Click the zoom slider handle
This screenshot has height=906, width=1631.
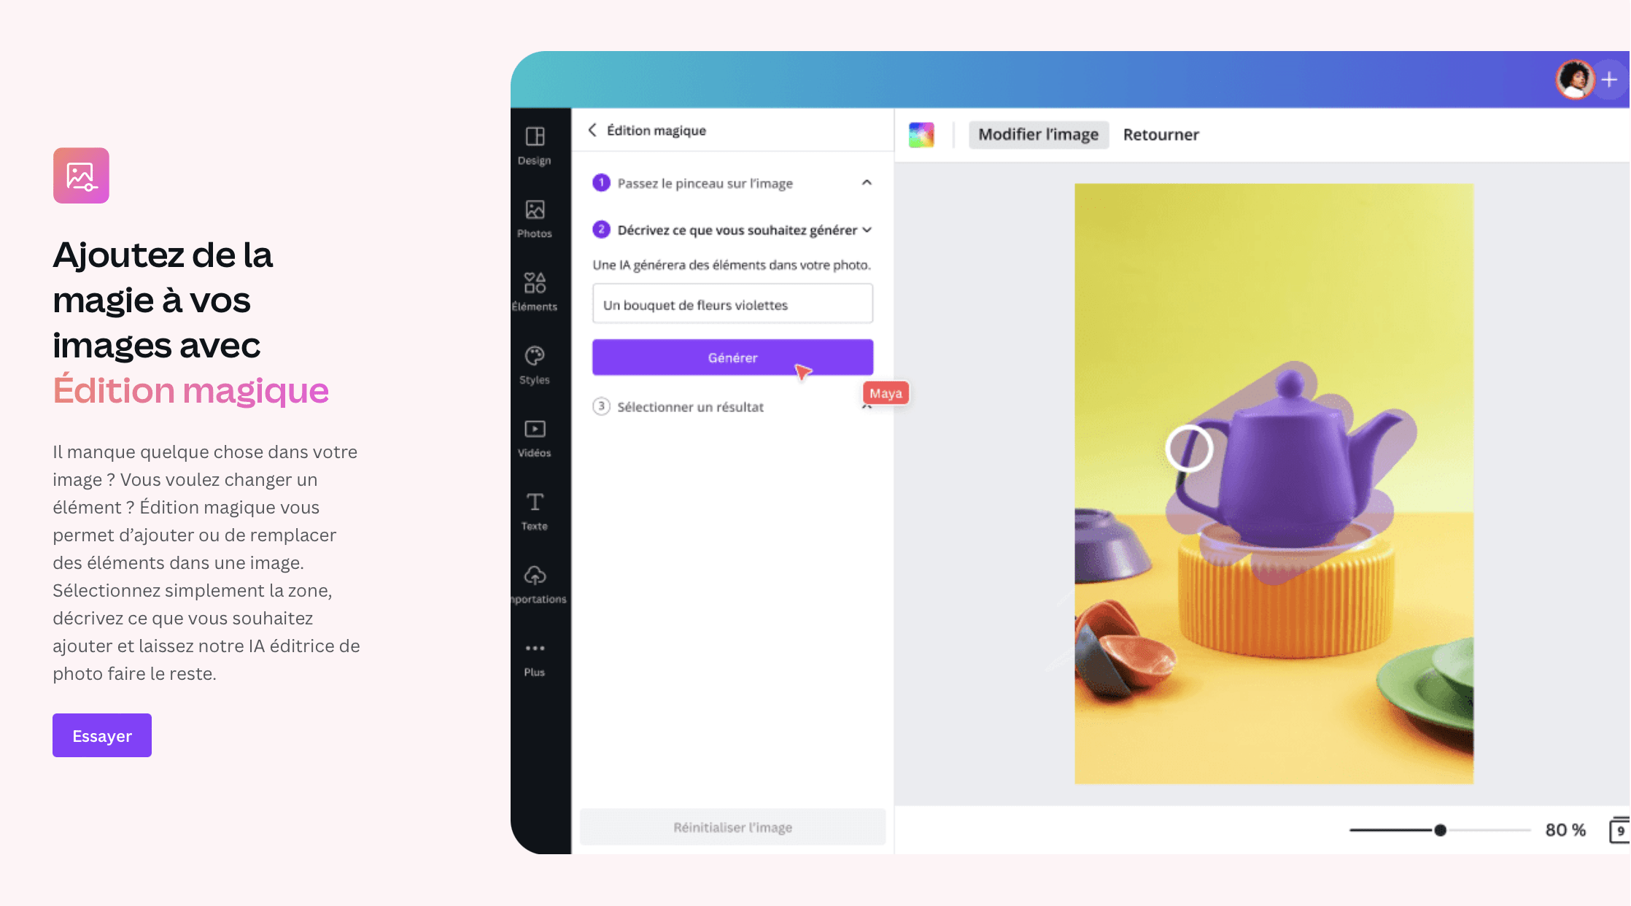(x=1440, y=830)
